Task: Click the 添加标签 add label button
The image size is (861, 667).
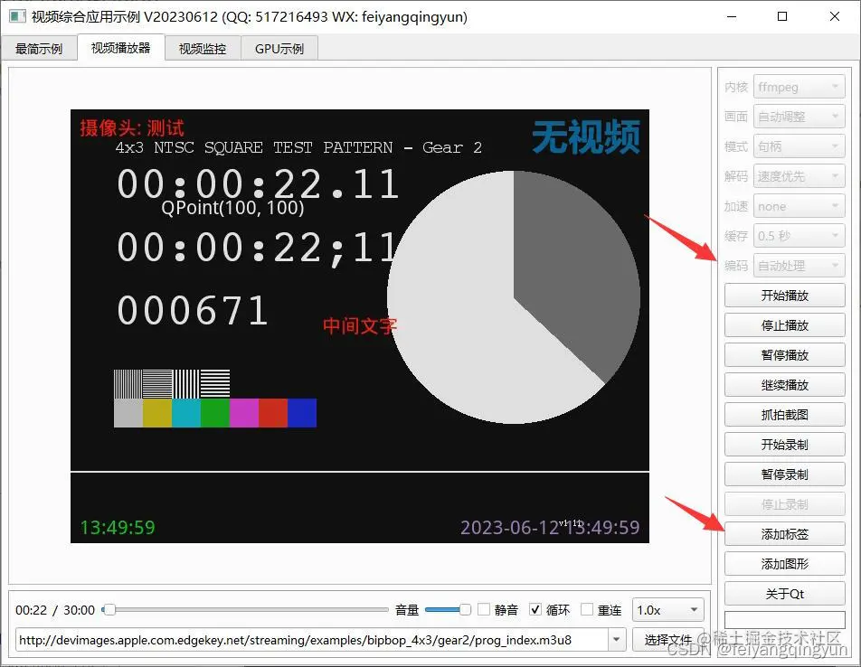Action: pyautogui.click(x=784, y=533)
